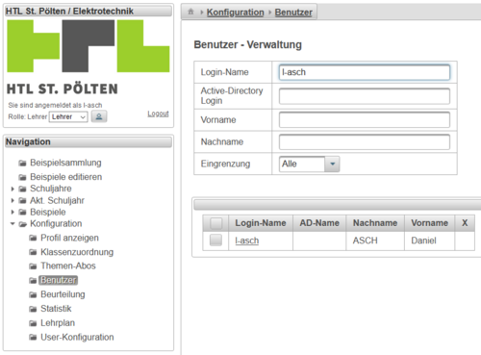Open Beispielsammlung in navigation
Image resolution: width=481 pixels, height=355 pixels.
65,163
